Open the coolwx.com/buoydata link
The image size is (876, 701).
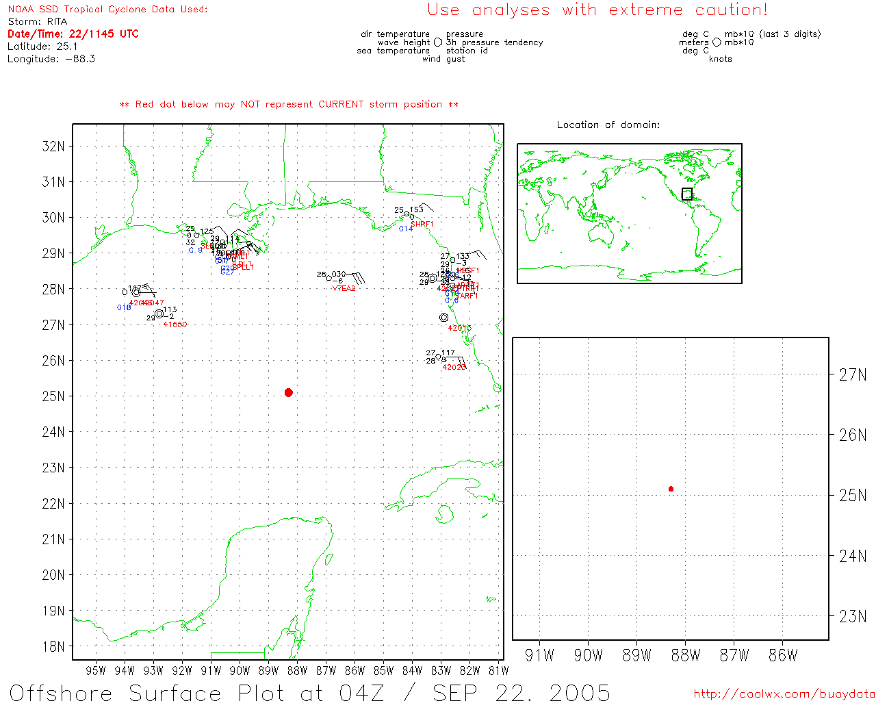pos(784,693)
